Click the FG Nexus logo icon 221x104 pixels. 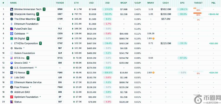pos(12,73)
